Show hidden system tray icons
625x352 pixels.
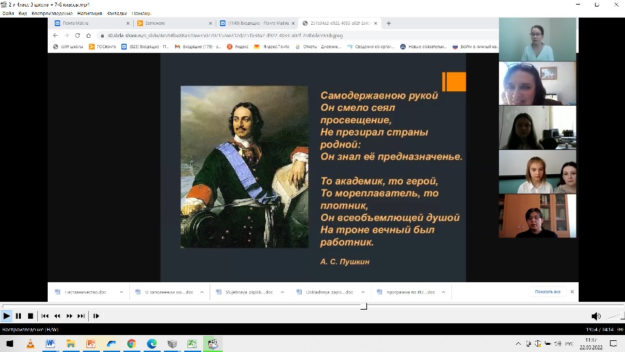518,344
